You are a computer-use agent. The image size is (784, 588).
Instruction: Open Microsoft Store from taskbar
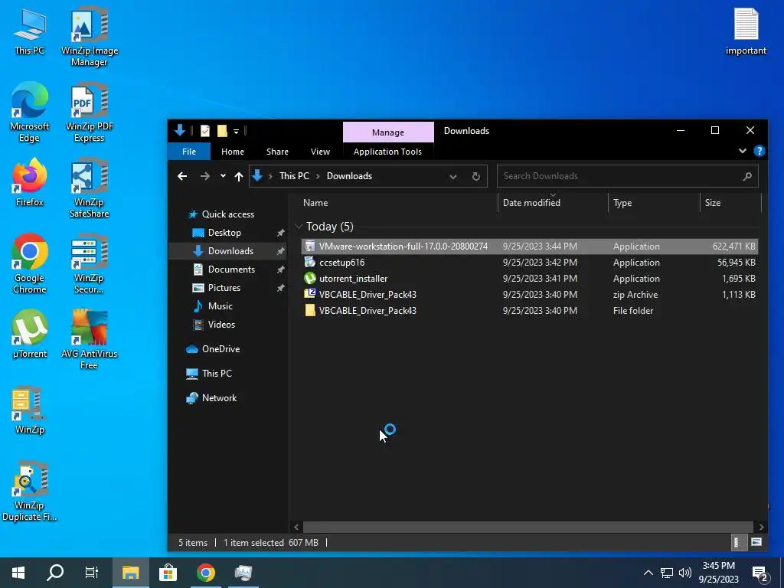[168, 573]
